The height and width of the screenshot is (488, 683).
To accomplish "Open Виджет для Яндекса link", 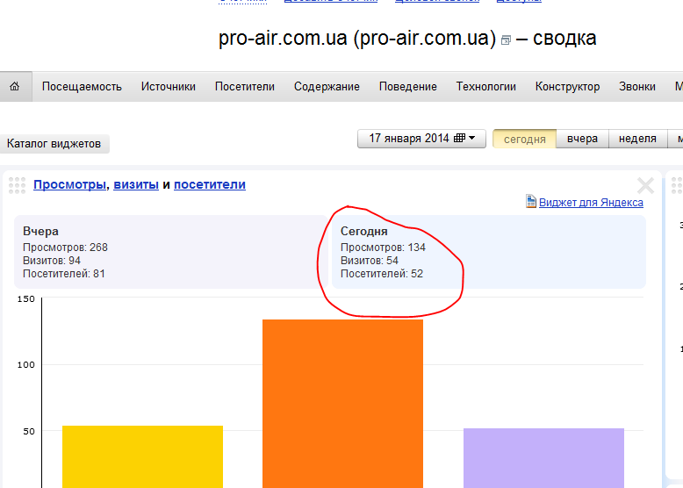I will point(591,203).
